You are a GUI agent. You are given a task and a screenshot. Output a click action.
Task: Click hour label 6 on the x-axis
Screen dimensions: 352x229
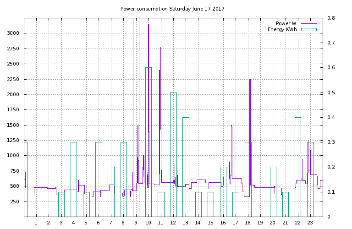tap(99, 223)
